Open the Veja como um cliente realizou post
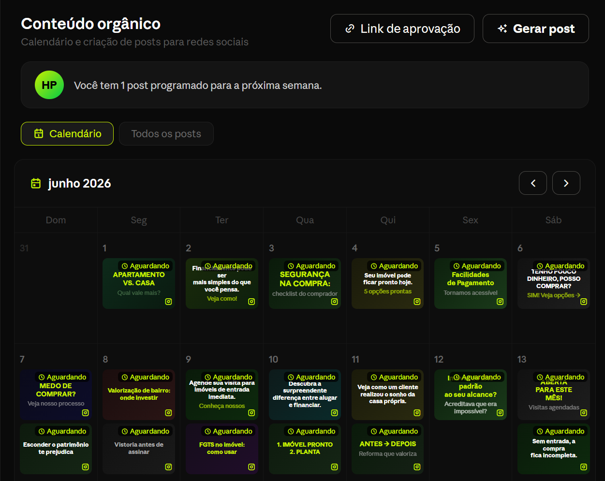 tap(388, 394)
